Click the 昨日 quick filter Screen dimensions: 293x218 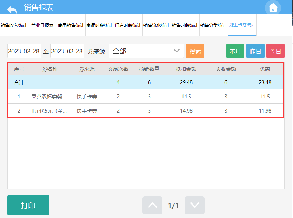point(255,51)
